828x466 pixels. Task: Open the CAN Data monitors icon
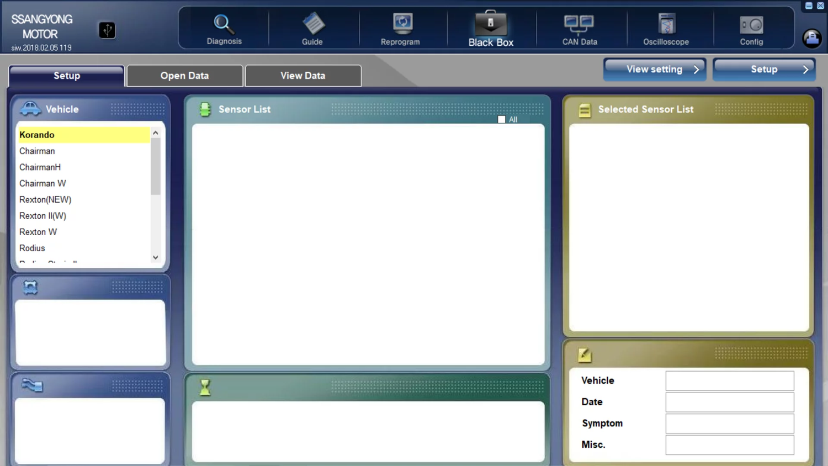click(x=579, y=24)
